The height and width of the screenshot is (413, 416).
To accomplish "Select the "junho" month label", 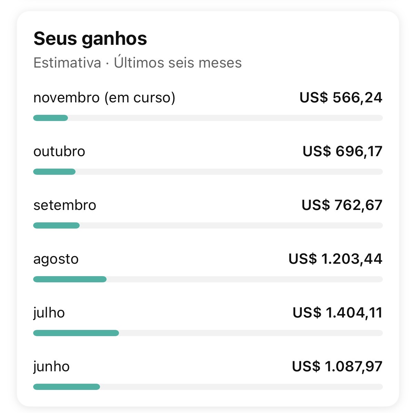I will [x=51, y=366].
